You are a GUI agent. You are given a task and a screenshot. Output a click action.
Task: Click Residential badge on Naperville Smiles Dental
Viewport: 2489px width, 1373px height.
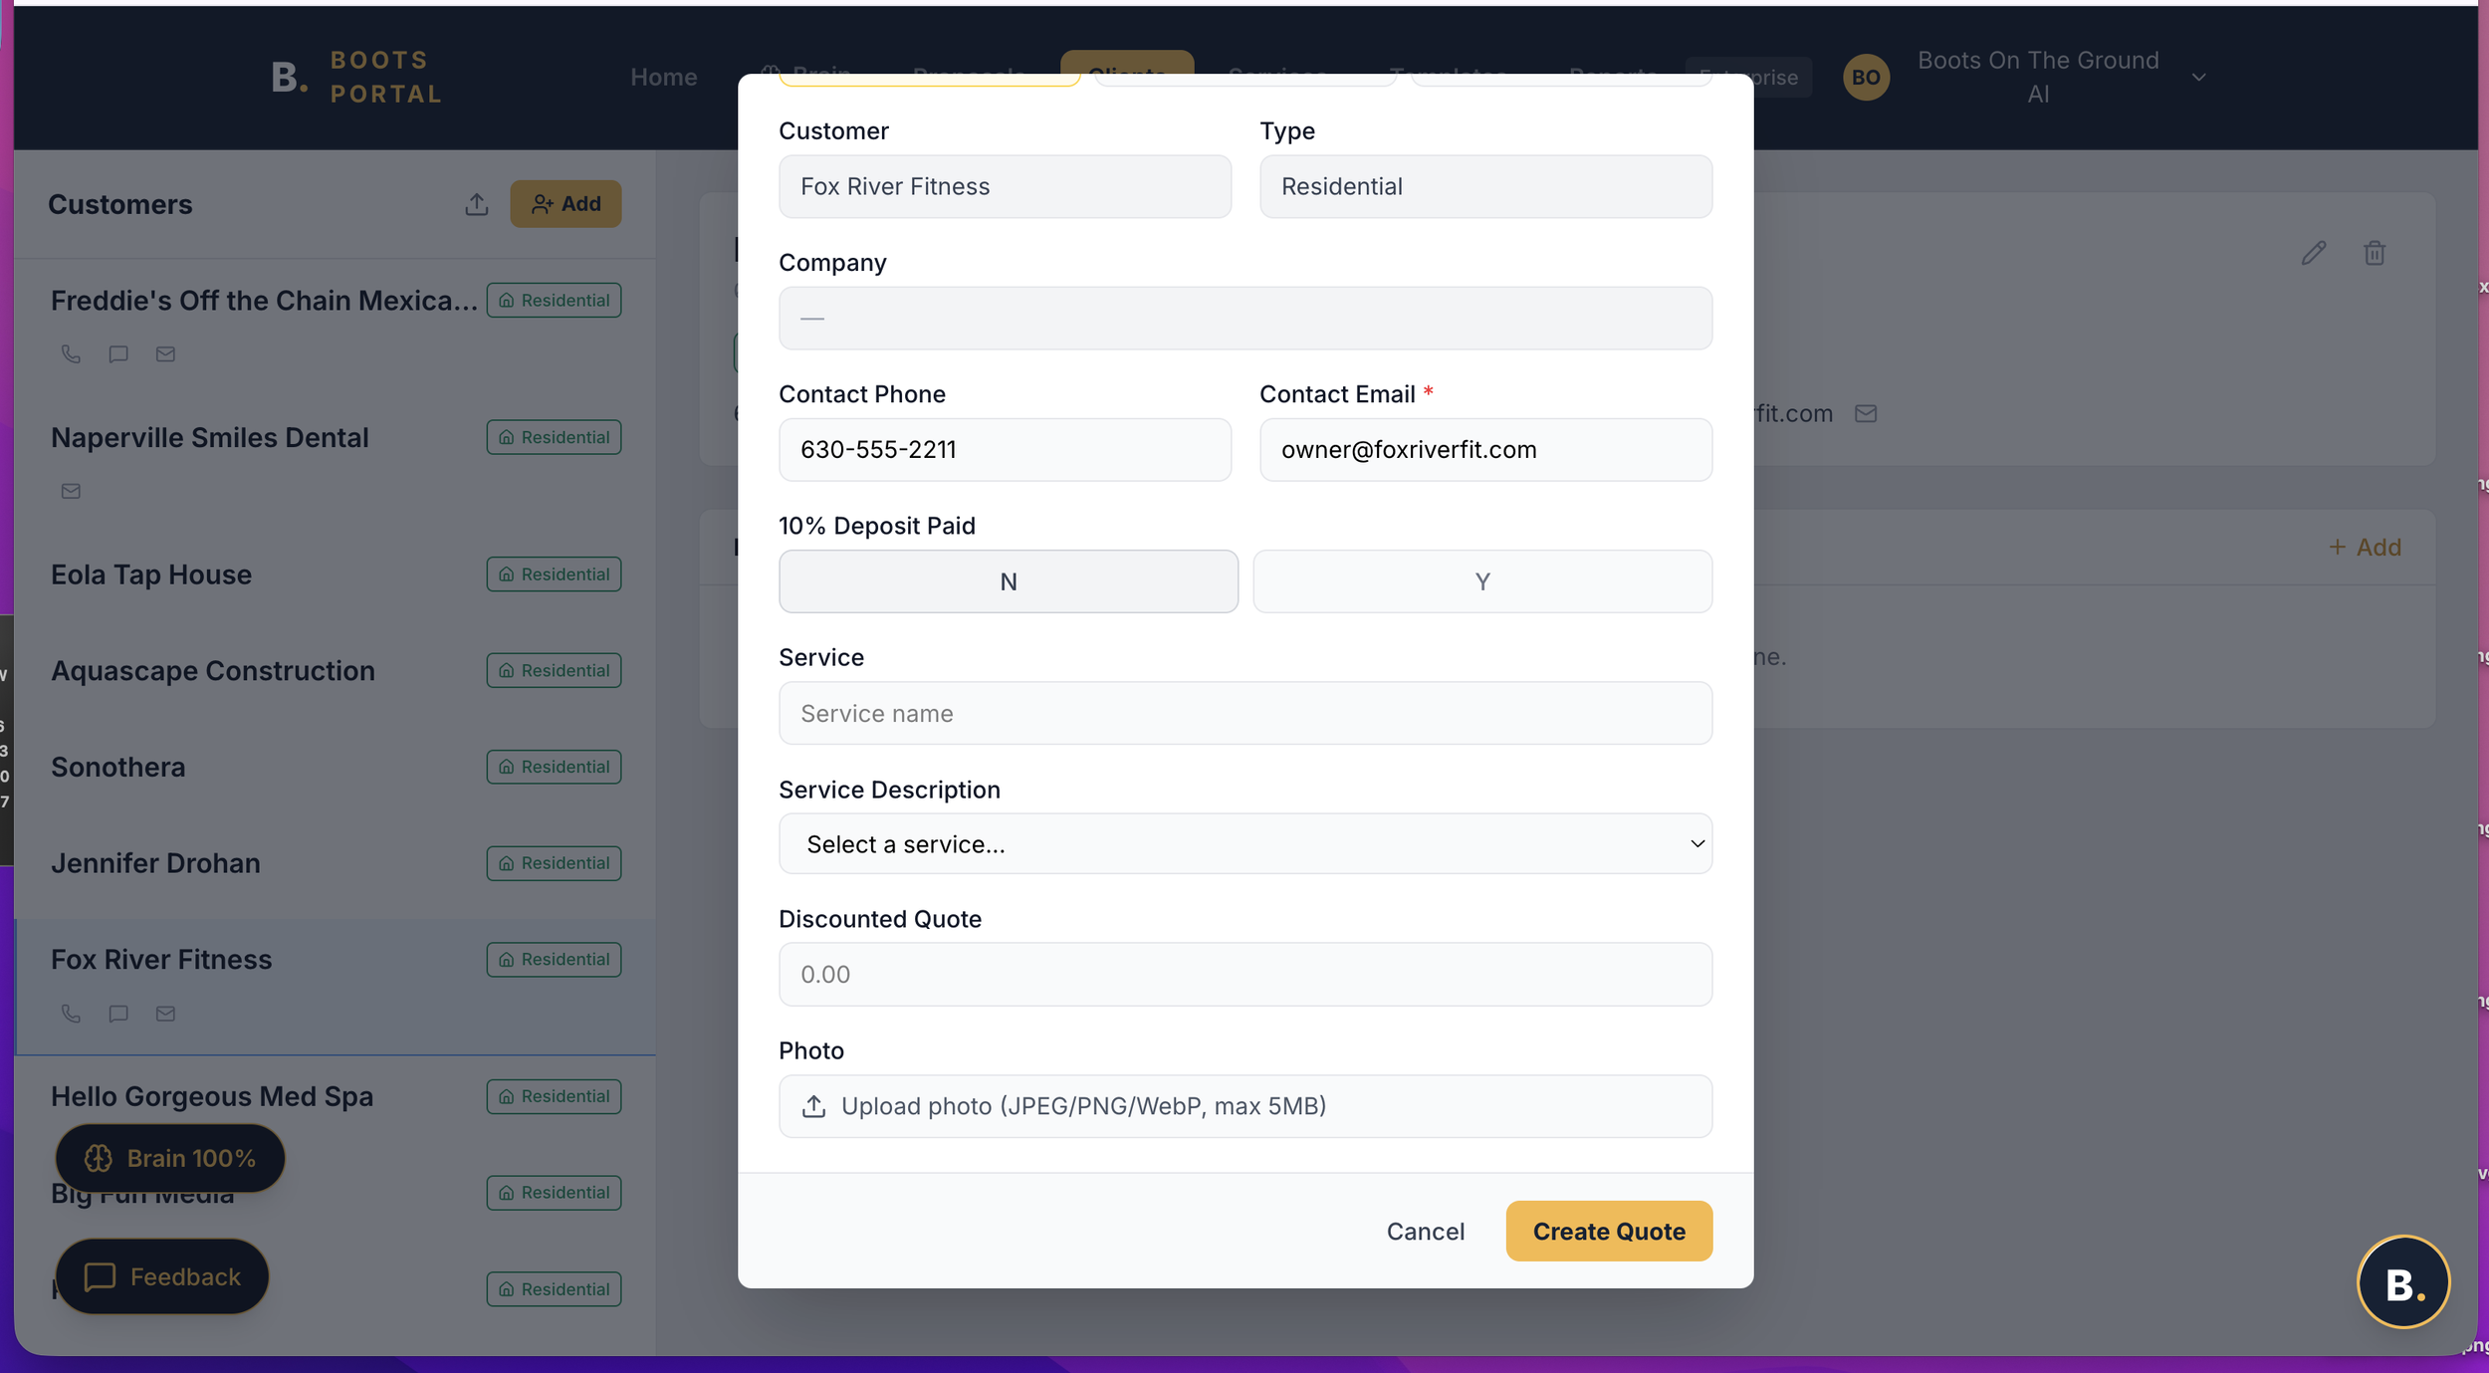click(x=554, y=437)
